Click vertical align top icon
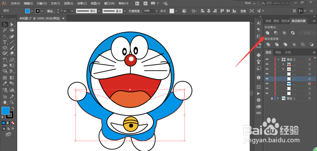Screen dimensions: 317x151 (x=222, y=11)
